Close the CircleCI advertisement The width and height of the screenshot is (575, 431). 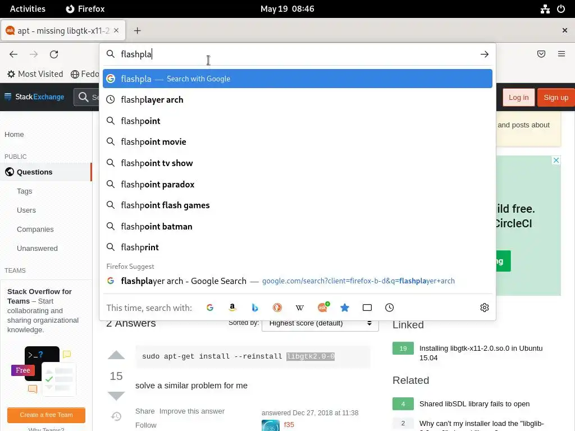click(x=556, y=160)
